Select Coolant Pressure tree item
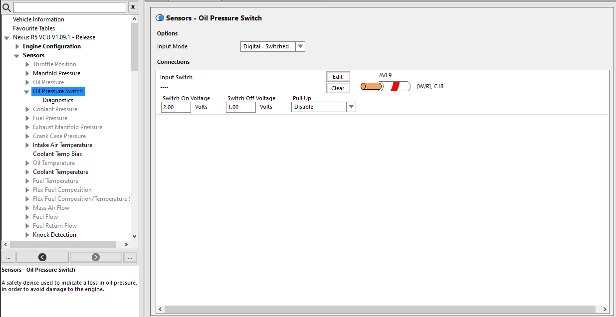Viewport: 616px width, 317px height. [55, 109]
